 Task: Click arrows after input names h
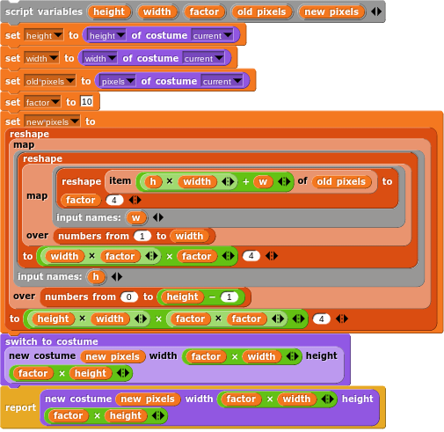[x=117, y=276]
